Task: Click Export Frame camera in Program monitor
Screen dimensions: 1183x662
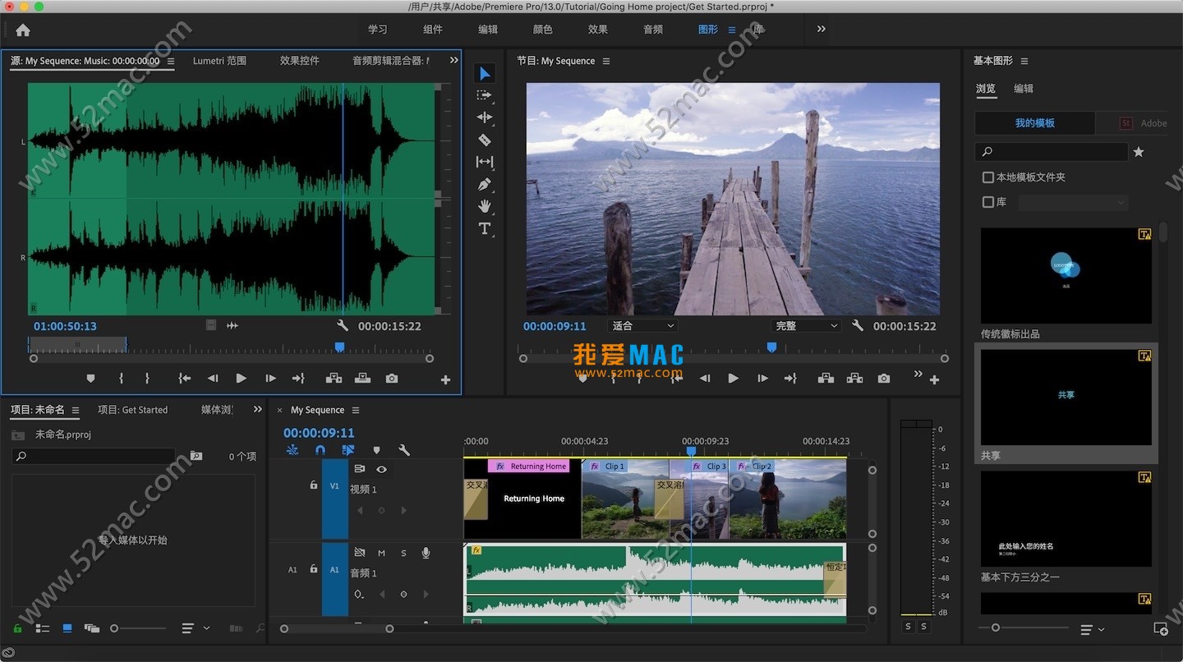Action: [883, 379]
